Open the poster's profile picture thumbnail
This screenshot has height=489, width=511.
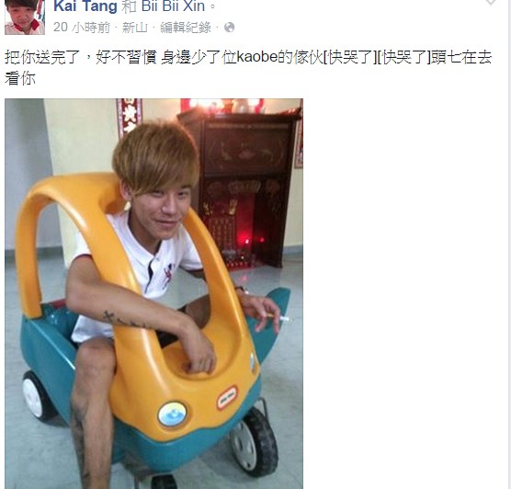25,17
